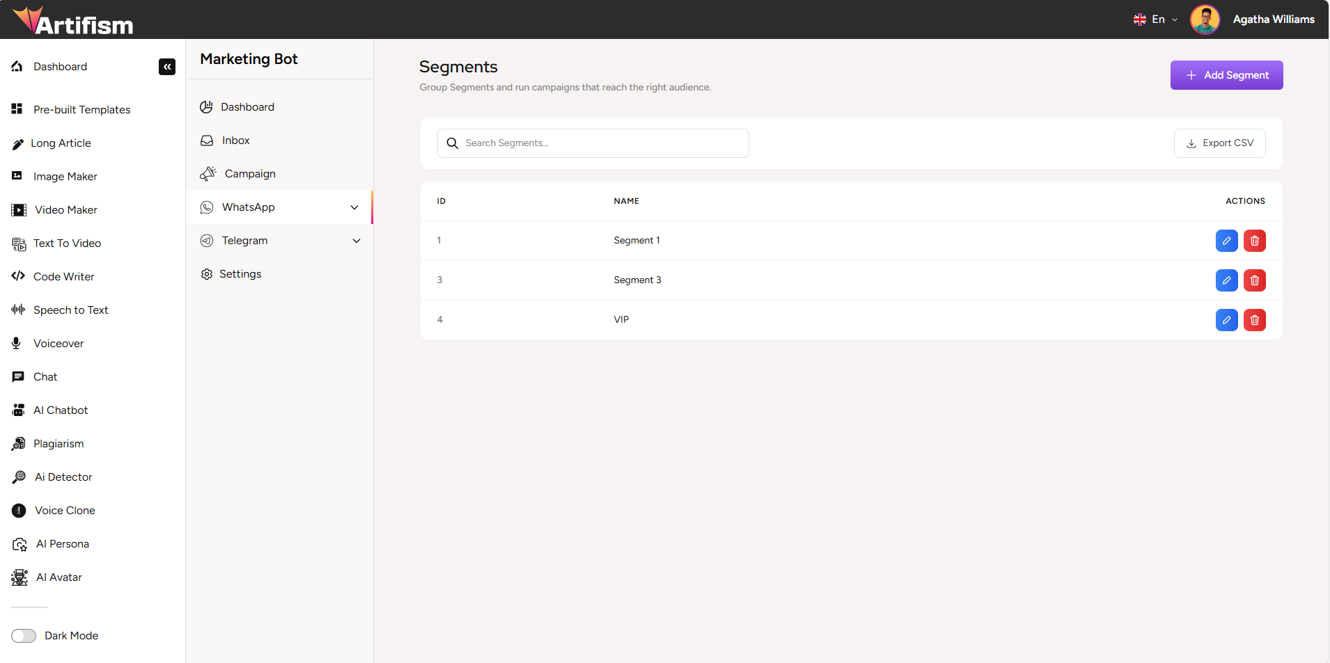Click the Export CSV button
The width and height of the screenshot is (1330, 663).
pyautogui.click(x=1219, y=143)
